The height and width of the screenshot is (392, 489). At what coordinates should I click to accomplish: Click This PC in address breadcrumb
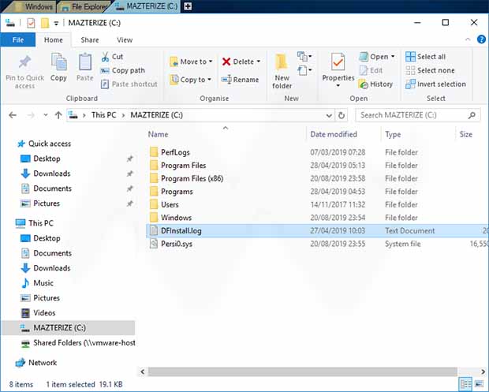point(103,115)
